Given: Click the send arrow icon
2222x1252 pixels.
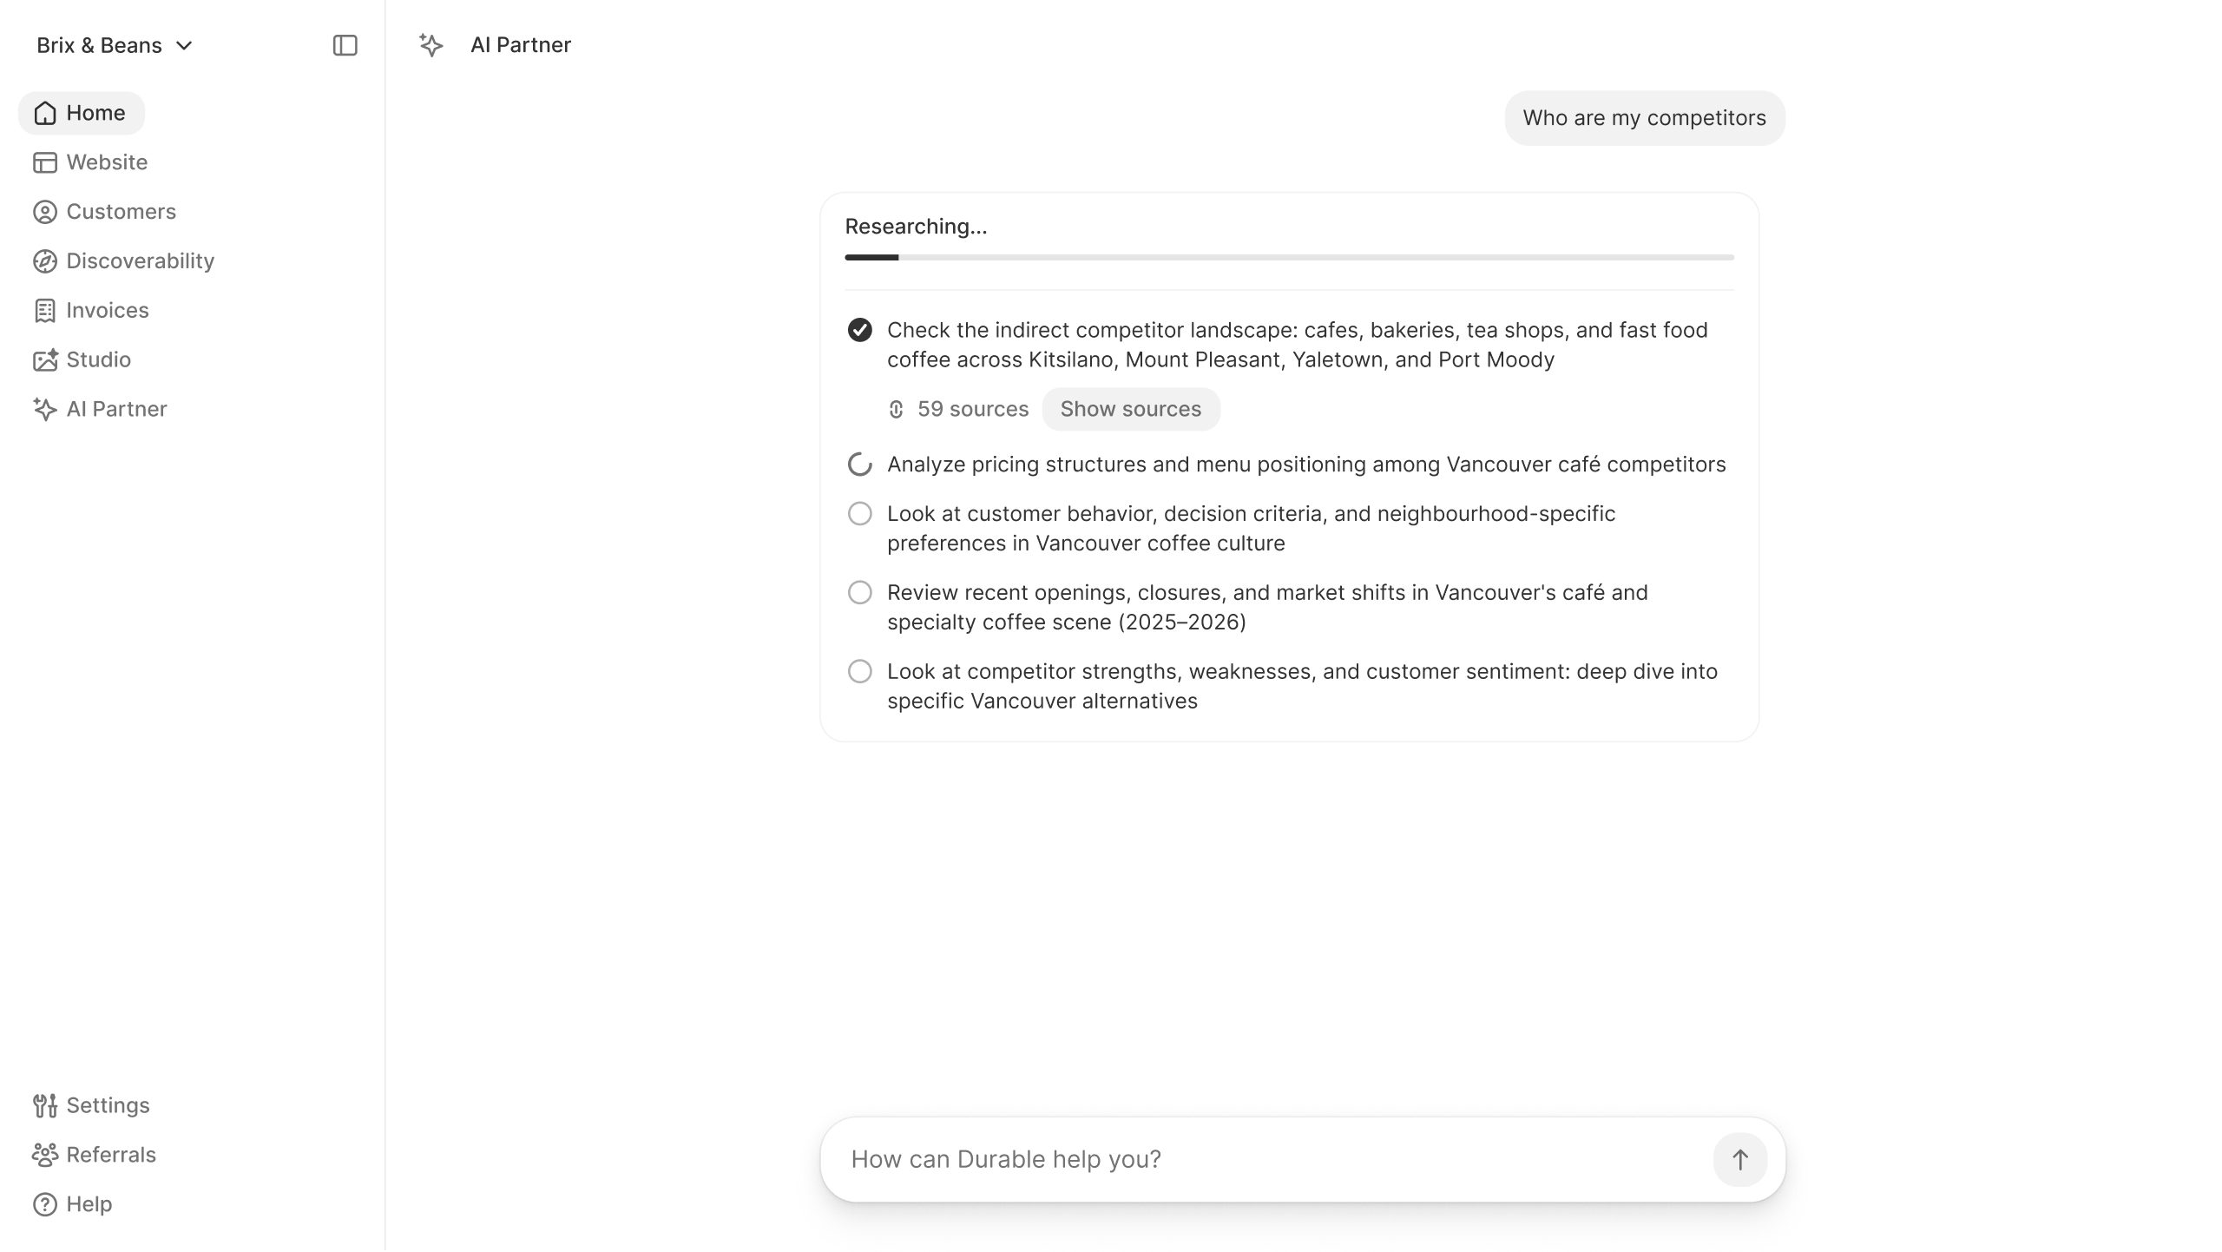Looking at the screenshot, I should coord(1739,1159).
